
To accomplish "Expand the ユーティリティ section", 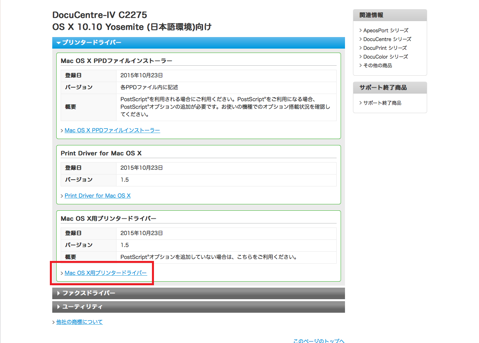I will [82, 307].
